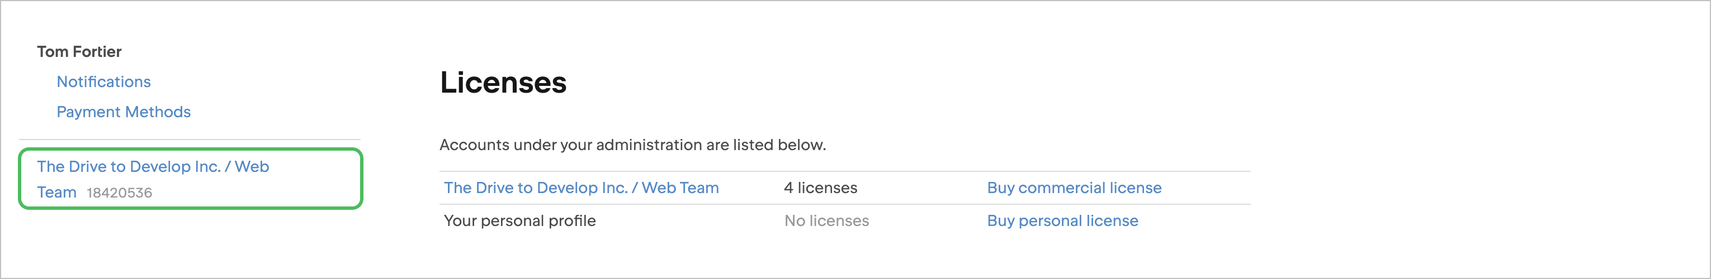Click the Licenses page heading
Screen dimensions: 1711x279
pyautogui.click(x=503, y=83)
